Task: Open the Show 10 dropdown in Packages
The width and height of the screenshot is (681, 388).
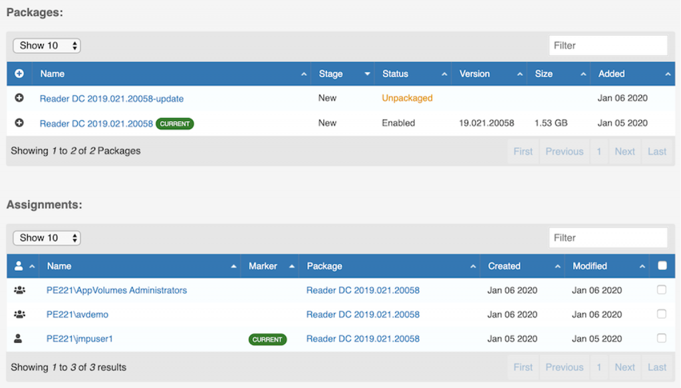Action: coord(47,46)
